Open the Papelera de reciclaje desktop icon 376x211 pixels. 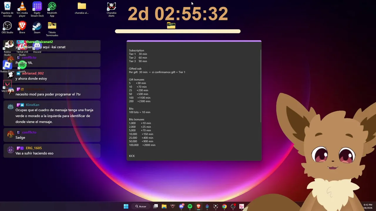(x=7, y=9)
